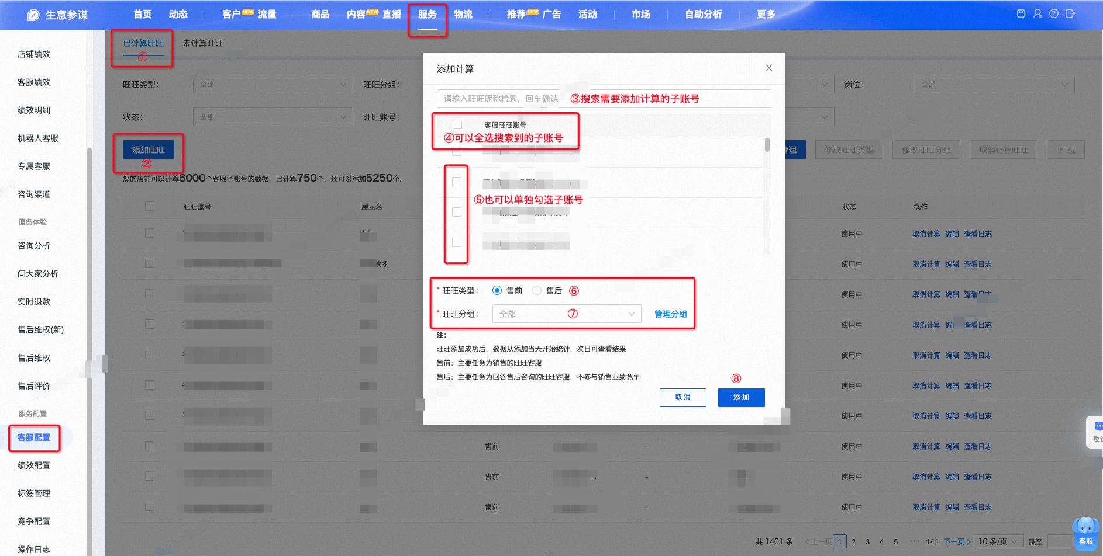
Task: Open the 流量 top navigation item
Action: pyautogui.click(x=267, y=15)
